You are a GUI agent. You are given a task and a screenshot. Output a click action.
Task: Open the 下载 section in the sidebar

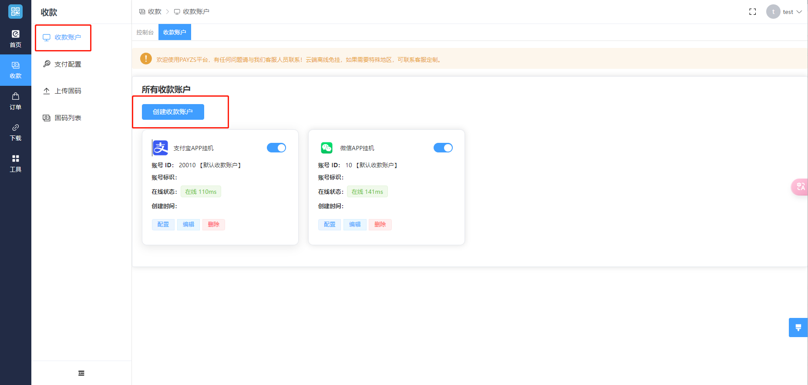coord(15,132)
